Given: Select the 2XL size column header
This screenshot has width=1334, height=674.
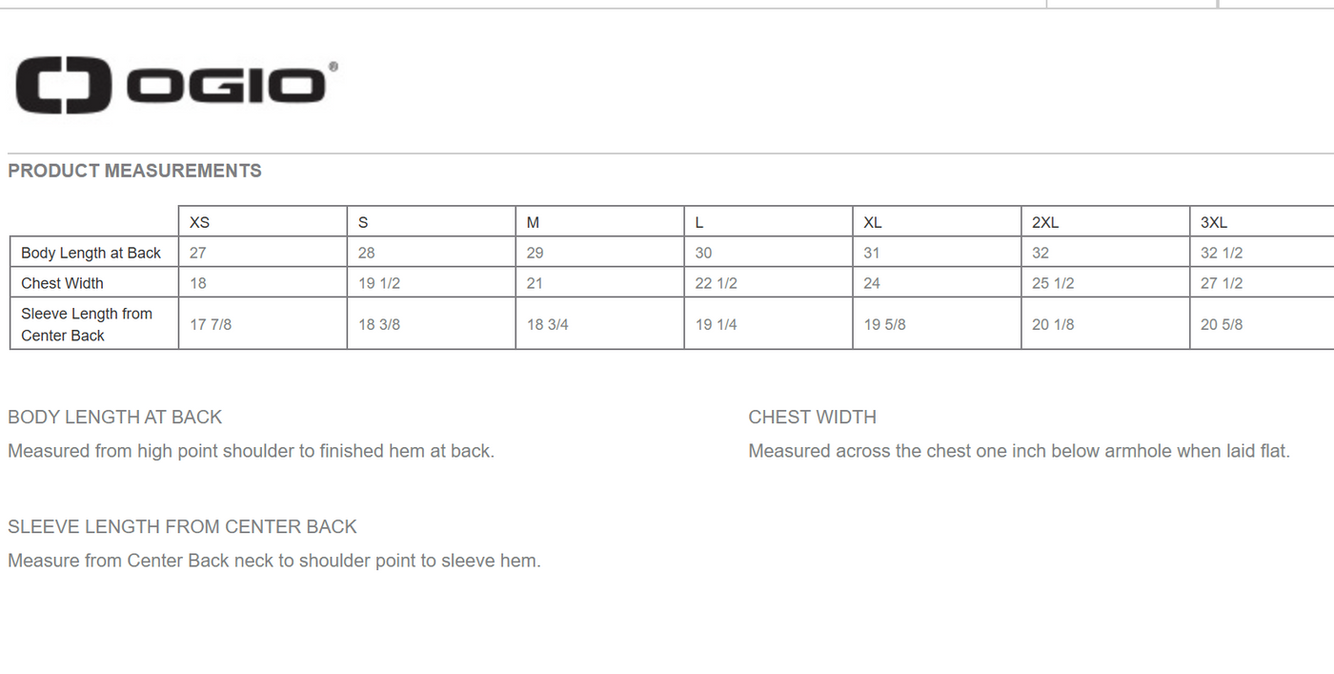Looking at the screenshot, I should 1045,222.
